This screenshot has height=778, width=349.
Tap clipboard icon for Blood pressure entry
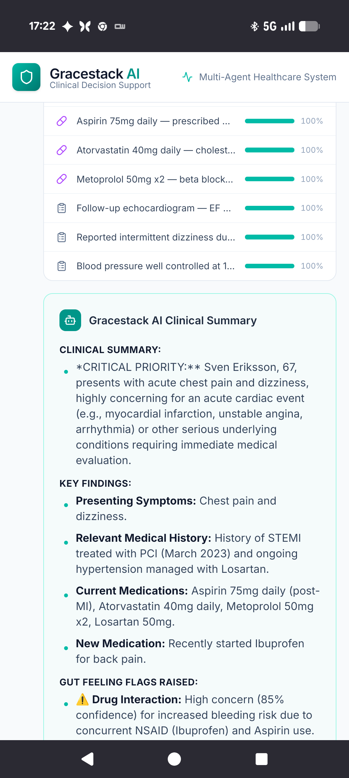click(61, 266)
